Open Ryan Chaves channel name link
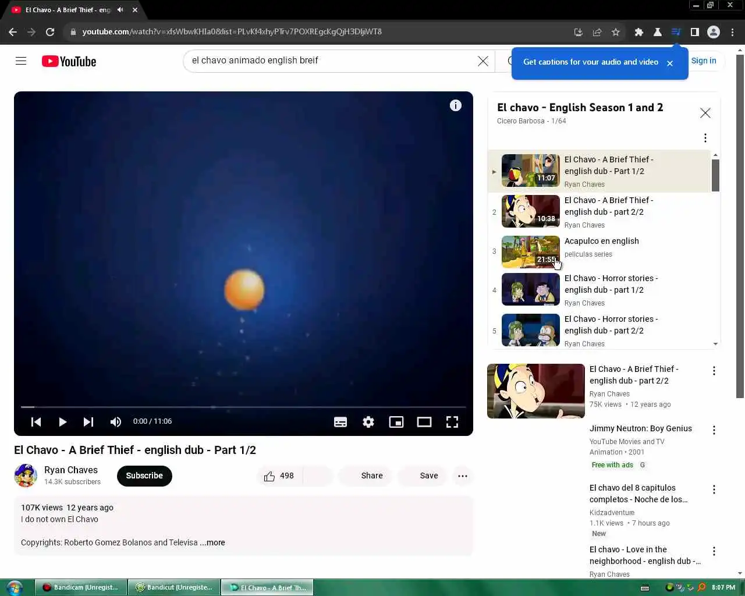The width and height of the screenshot is (745, 596). 71,470
